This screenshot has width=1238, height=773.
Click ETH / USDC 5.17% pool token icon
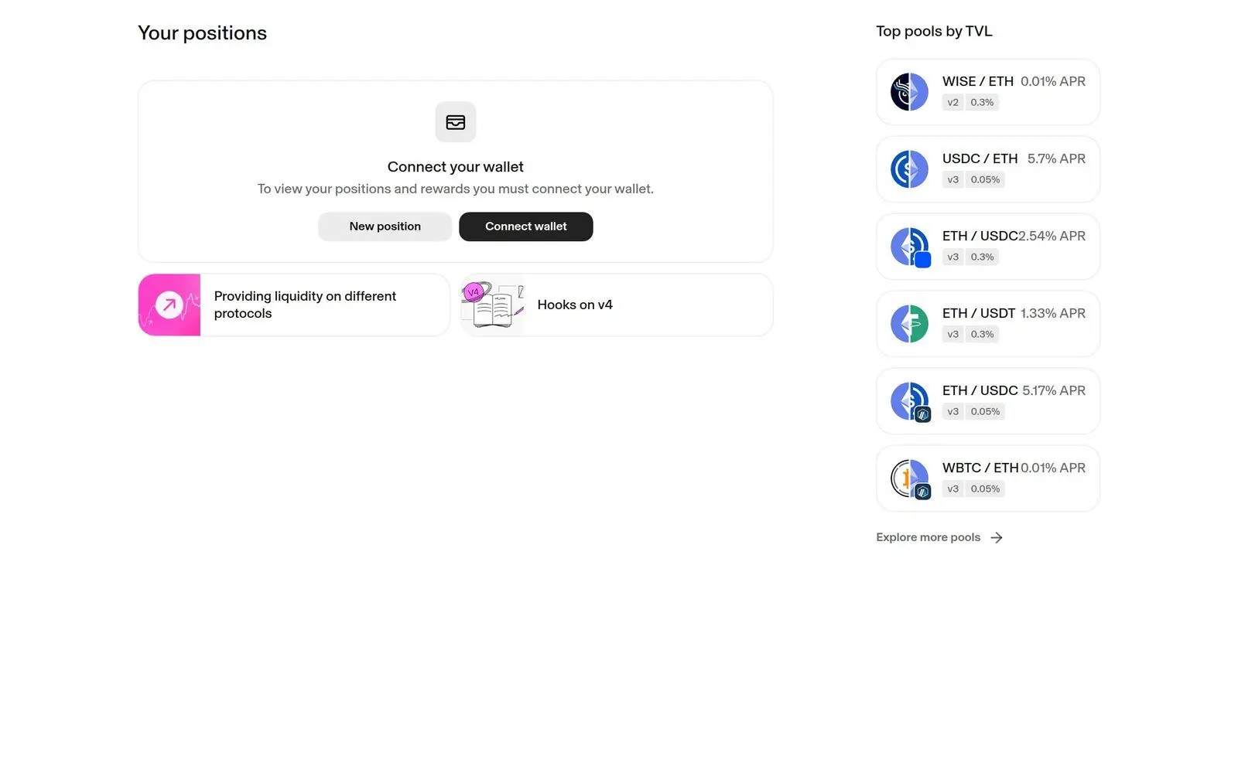pos(911,402)
